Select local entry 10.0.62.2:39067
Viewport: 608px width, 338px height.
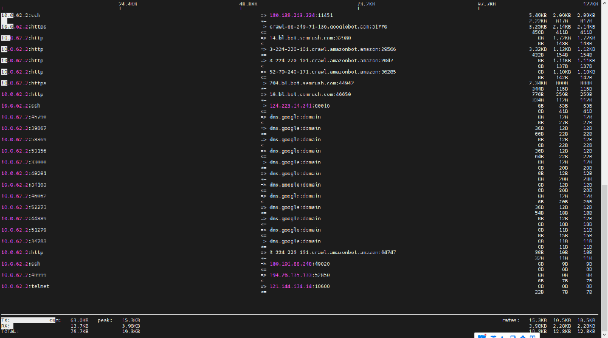24,128
